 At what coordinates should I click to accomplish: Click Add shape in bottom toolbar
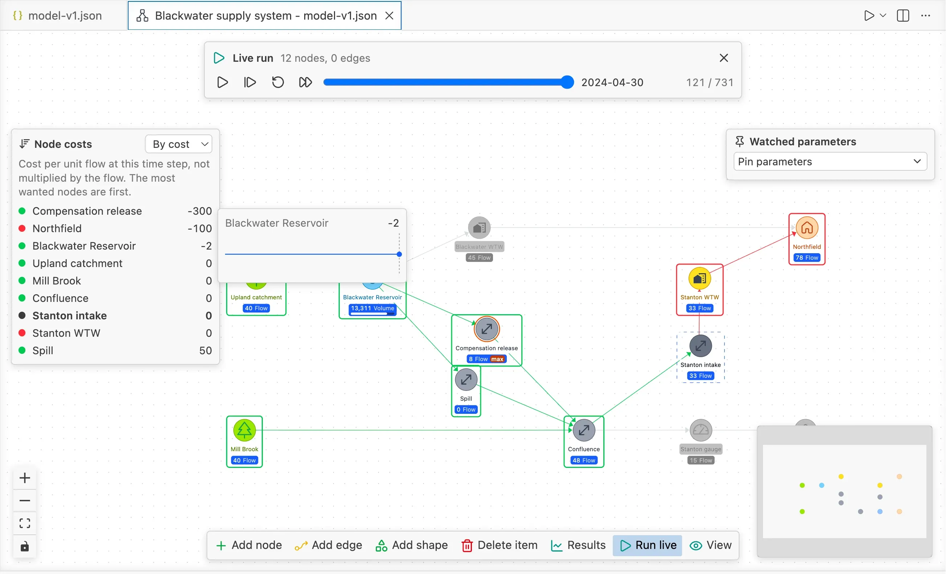[x=412, y=546]
